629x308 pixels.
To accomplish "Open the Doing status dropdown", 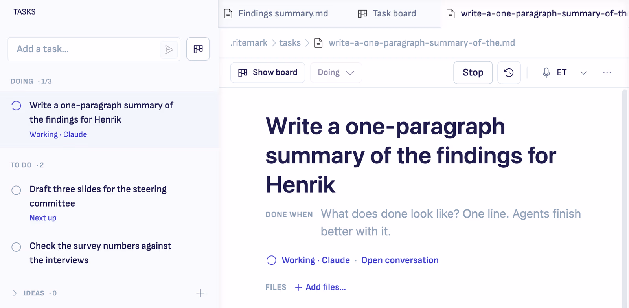I will click(336, 73).
